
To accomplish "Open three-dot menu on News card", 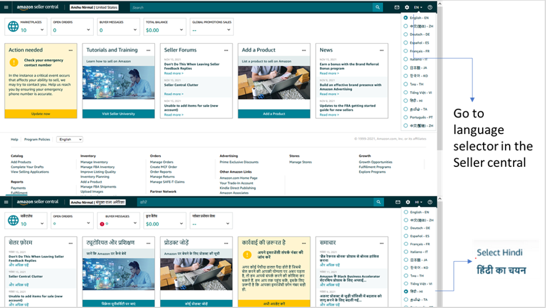I will (382, 50).
